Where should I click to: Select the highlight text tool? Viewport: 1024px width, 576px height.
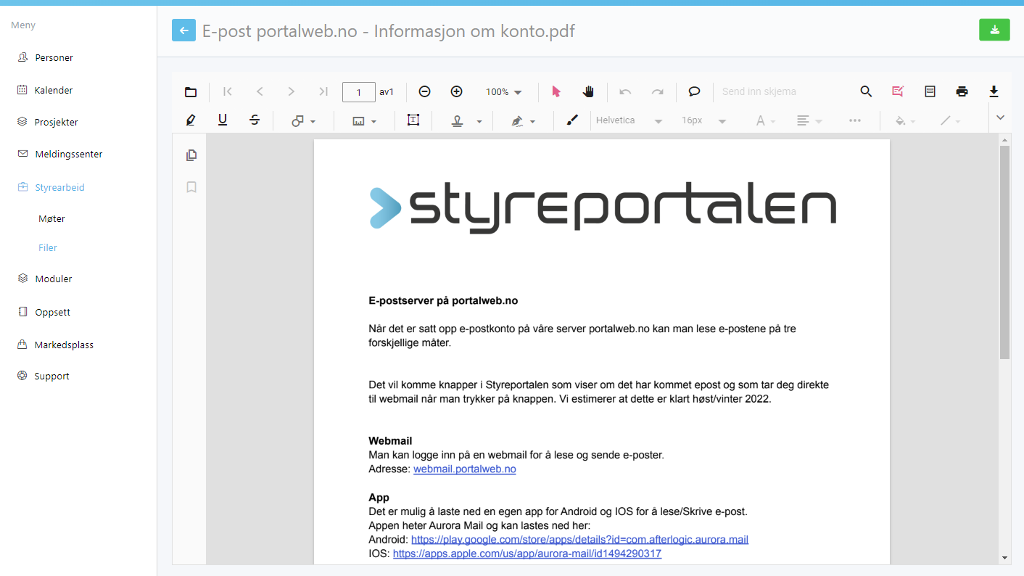(191, 120)
